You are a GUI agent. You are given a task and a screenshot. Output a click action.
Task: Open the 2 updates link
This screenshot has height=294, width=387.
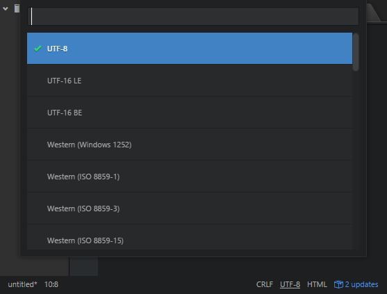point(356,284)
